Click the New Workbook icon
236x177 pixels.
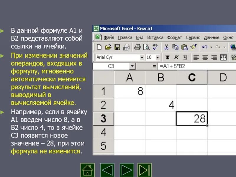tap(99, 47)
